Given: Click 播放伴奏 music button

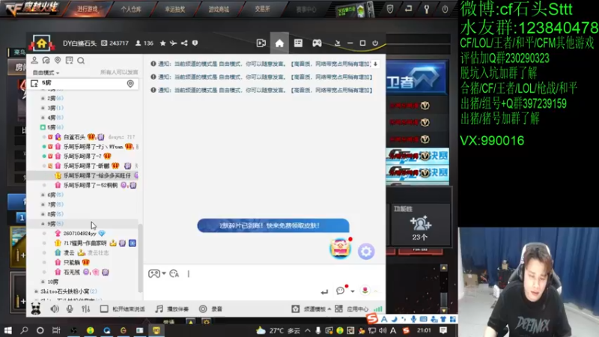Looking at the screenshot, I should point(172,309).
